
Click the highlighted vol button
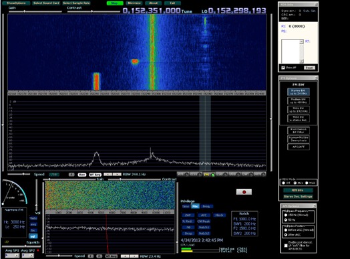coord(33,236)
